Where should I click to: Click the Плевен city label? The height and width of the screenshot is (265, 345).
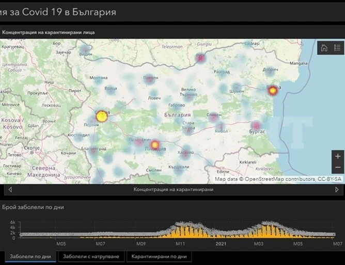[150, 77]
